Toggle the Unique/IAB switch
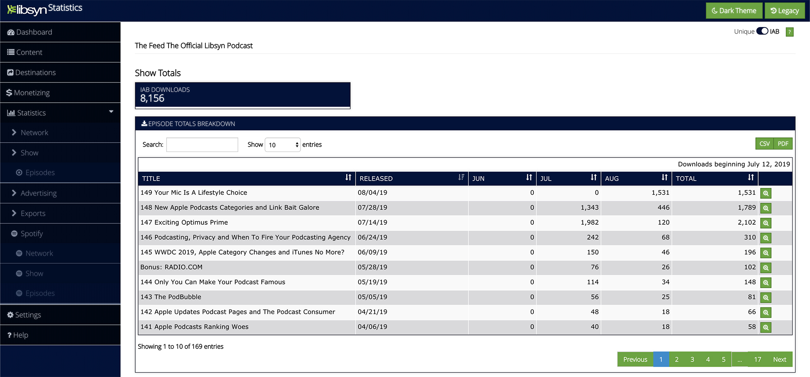The height and width of the screenshot is (377, 810). 762,31
